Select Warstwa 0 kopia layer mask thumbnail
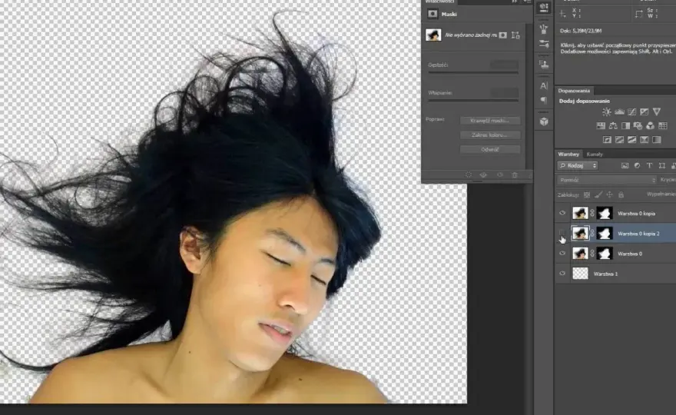The width and height of the screenshot is (676, 415). pos(605,213)
